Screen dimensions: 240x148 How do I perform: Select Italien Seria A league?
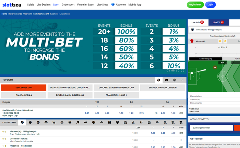point(24,95)
